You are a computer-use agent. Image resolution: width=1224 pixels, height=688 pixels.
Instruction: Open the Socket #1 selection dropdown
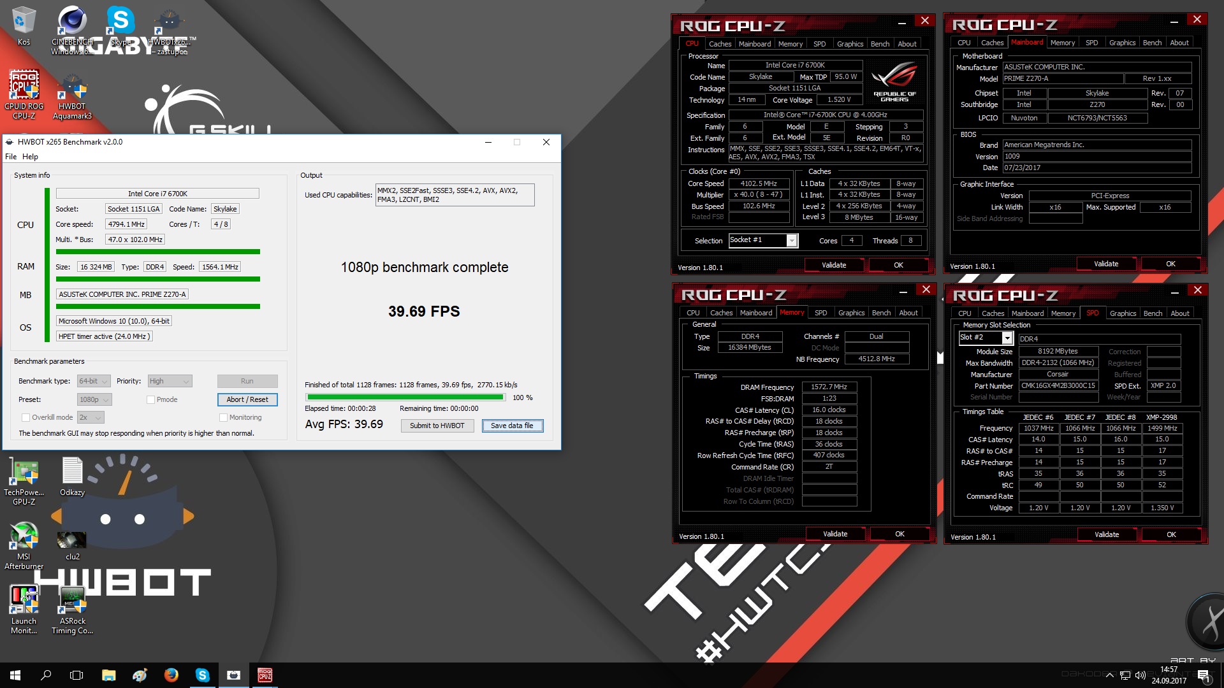pyautogui.click(x=762, y=240)
